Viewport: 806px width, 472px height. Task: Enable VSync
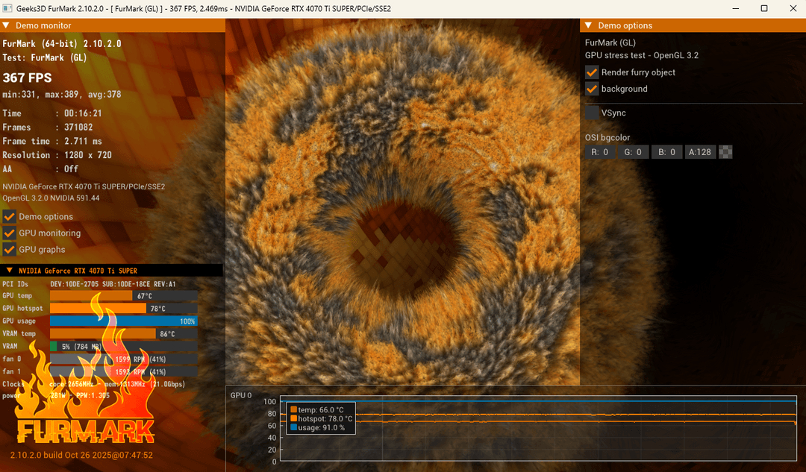[592, 113]
